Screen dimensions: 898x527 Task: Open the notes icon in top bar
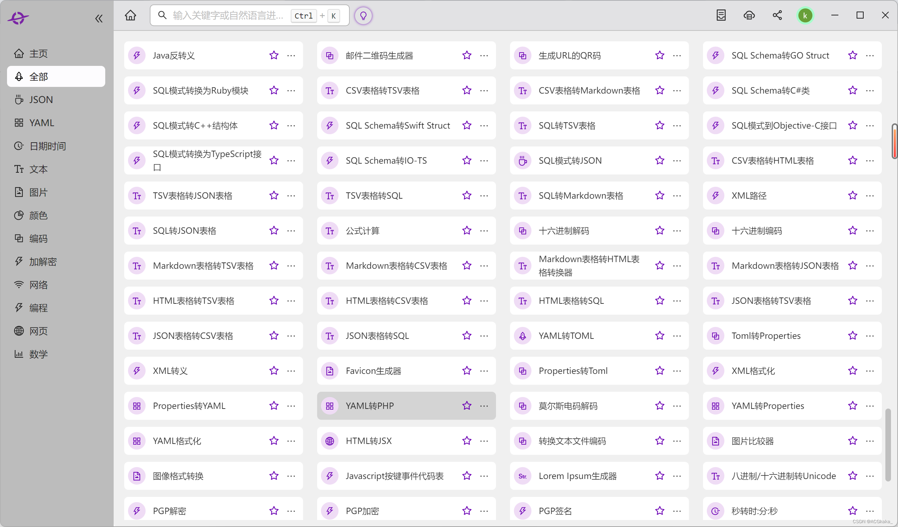click(x=721, y=15)
